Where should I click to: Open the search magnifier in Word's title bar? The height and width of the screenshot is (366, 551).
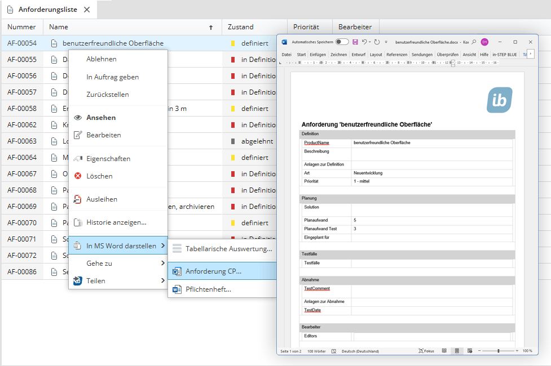coord(474,42)
